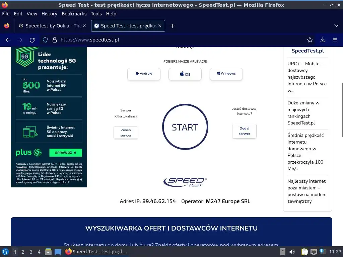Bookmark this page with the star
The height and width of the screenshot is (257, 343).
click(x=310, y=40)
